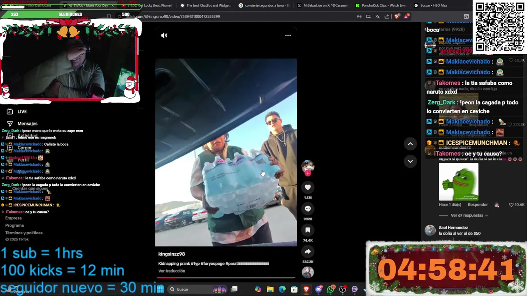Open Mensajes in TikTok sidebar
This screenshot has width=527, height=296.
tap(22, 124)
